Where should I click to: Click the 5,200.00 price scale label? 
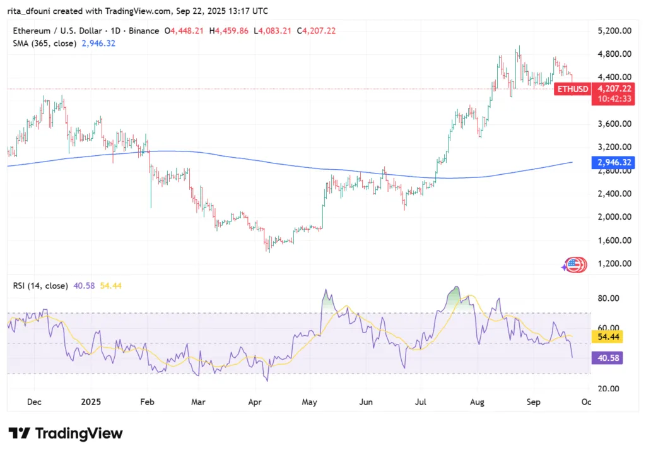613,30
